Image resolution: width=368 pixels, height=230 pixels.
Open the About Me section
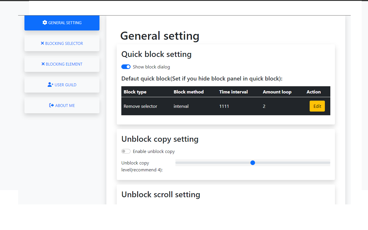click(x=62, y=105)
